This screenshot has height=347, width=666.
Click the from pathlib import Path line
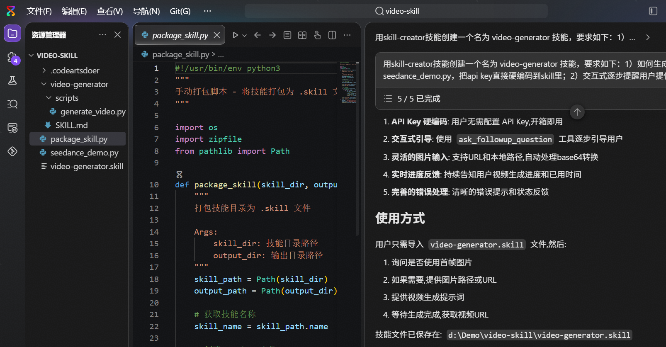(x=232, y=151)
